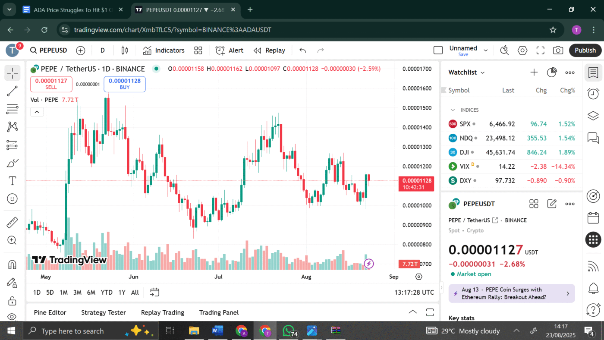Toggle stay in drawing mode
The height and width of the screenshot is (340, 604).
13,283
